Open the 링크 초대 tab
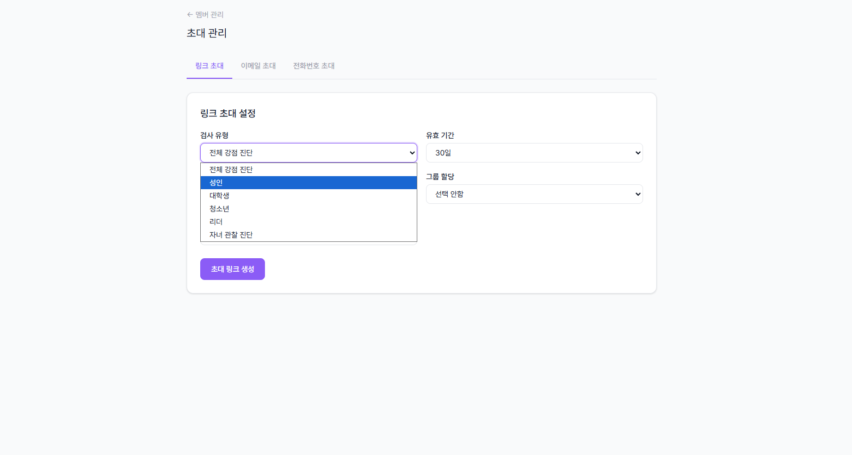This screenshot has height=455, width=852. (x=209, y=65)
